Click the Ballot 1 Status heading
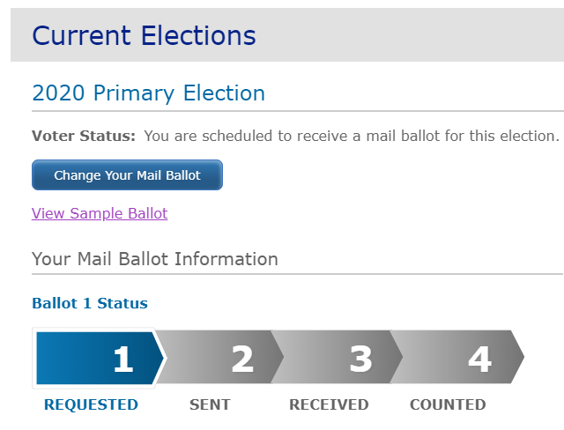 [90, 303]
